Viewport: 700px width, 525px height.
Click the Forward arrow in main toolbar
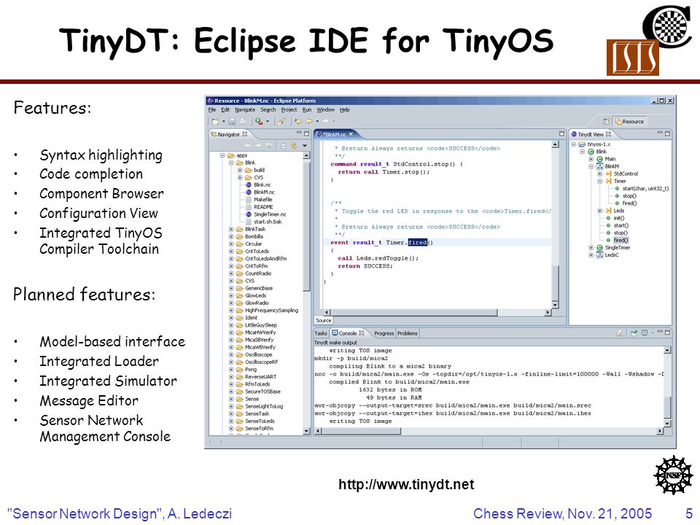325,122
